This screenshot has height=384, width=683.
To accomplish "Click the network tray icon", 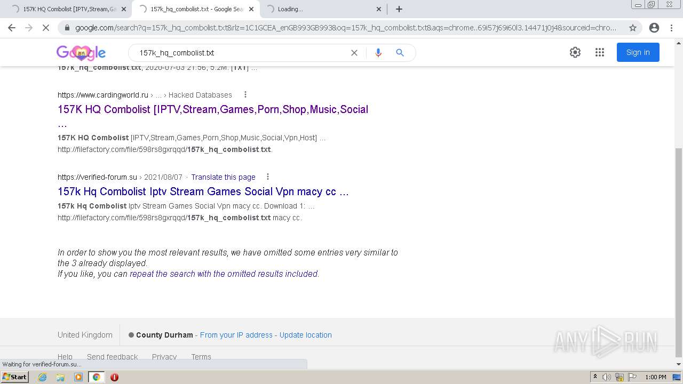I will [619, 377].
